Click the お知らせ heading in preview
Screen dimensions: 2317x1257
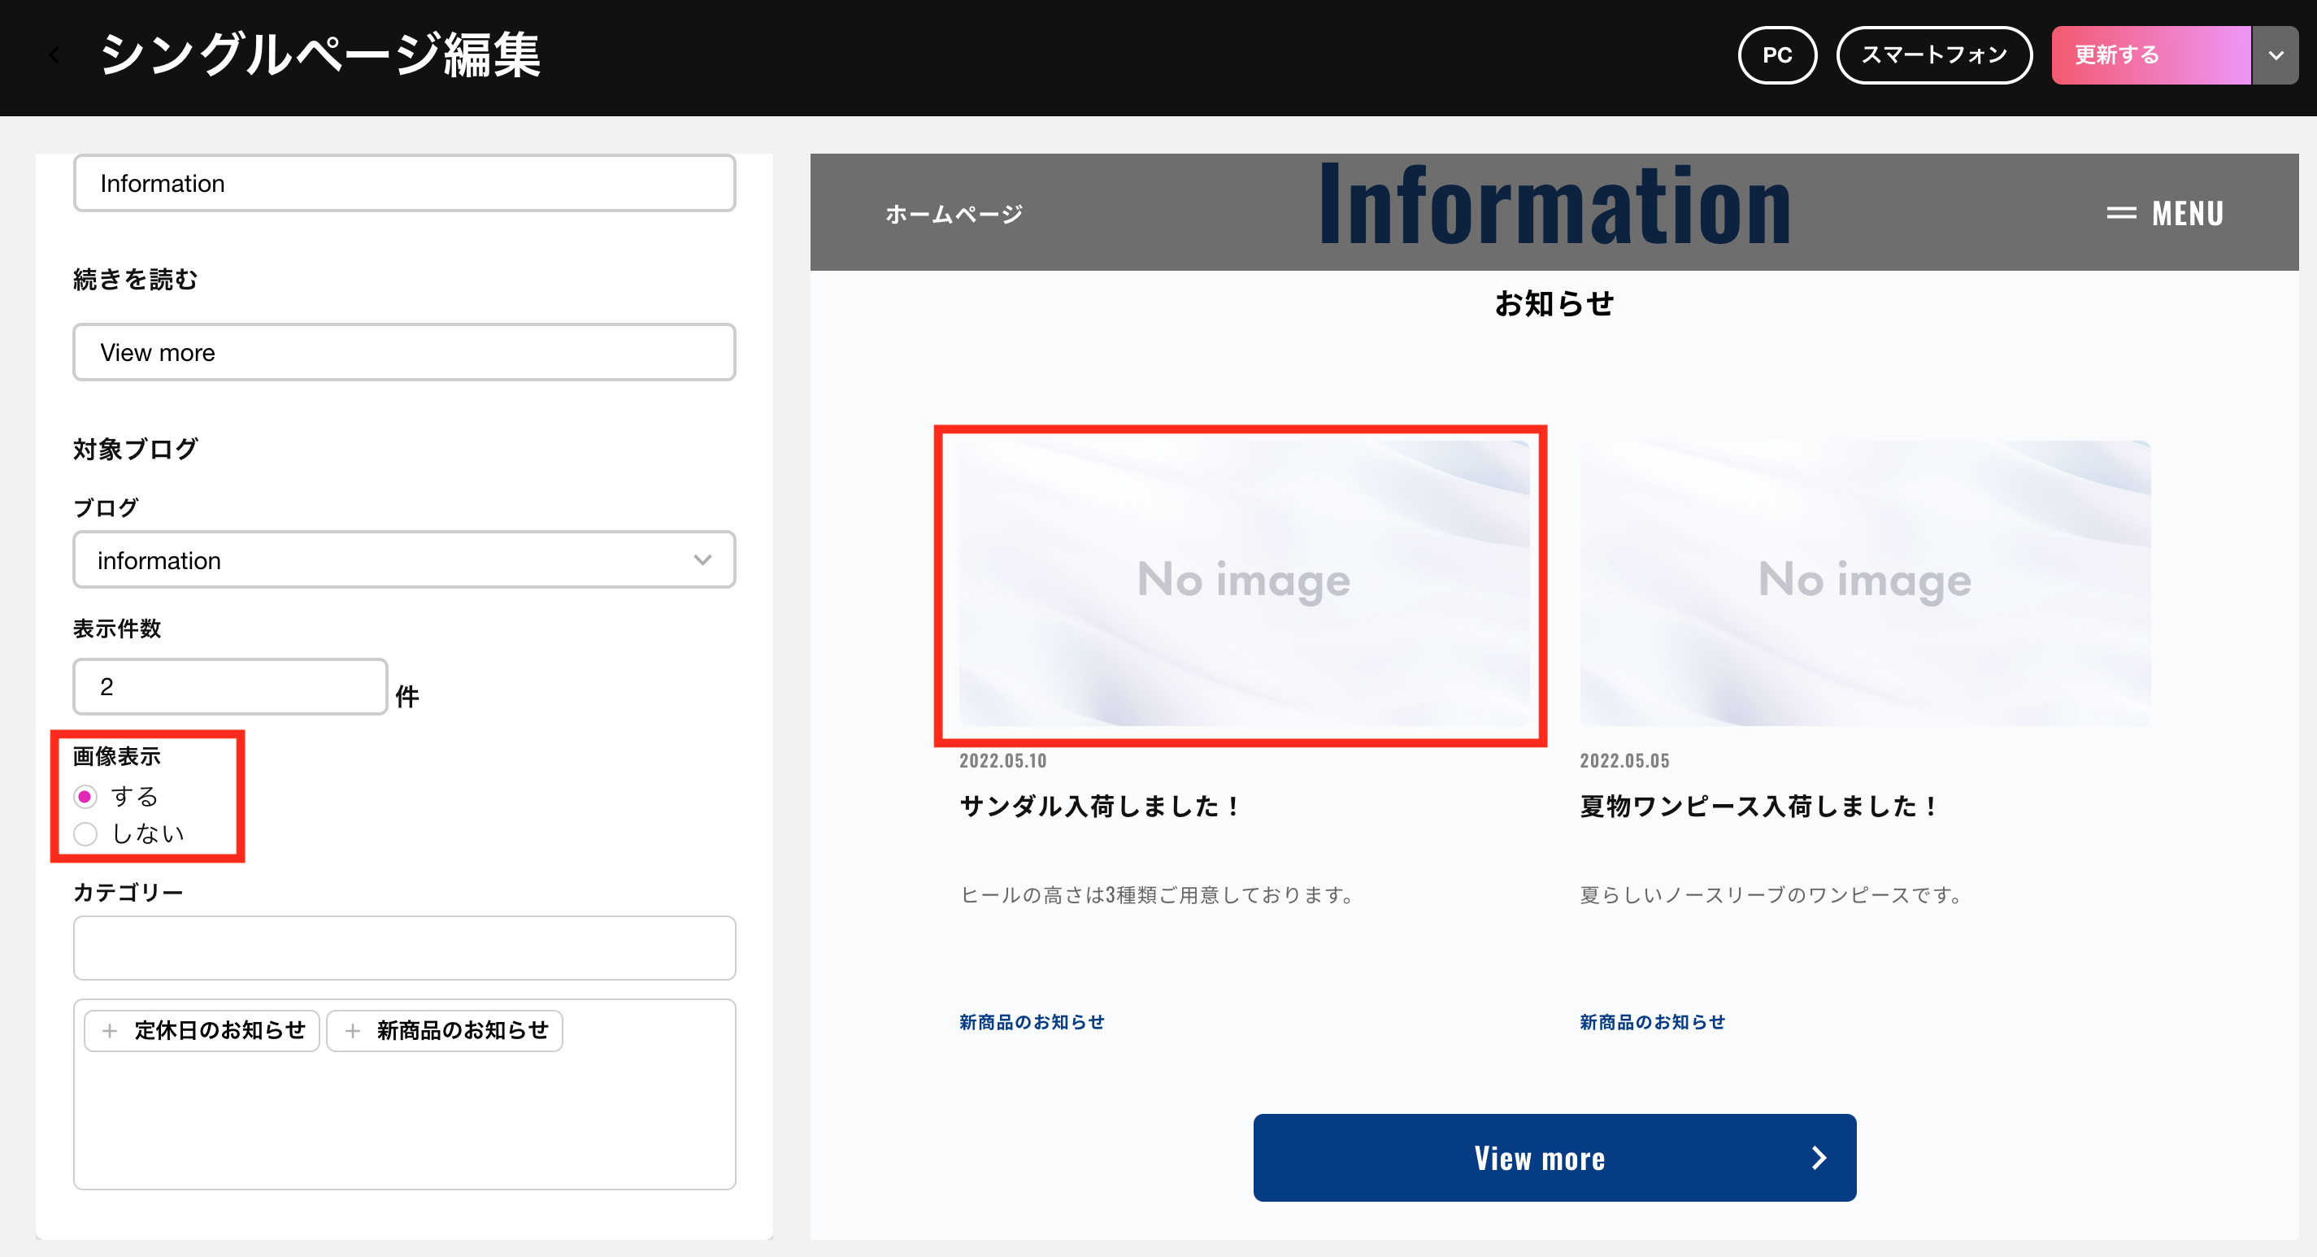coord(1554,303)
